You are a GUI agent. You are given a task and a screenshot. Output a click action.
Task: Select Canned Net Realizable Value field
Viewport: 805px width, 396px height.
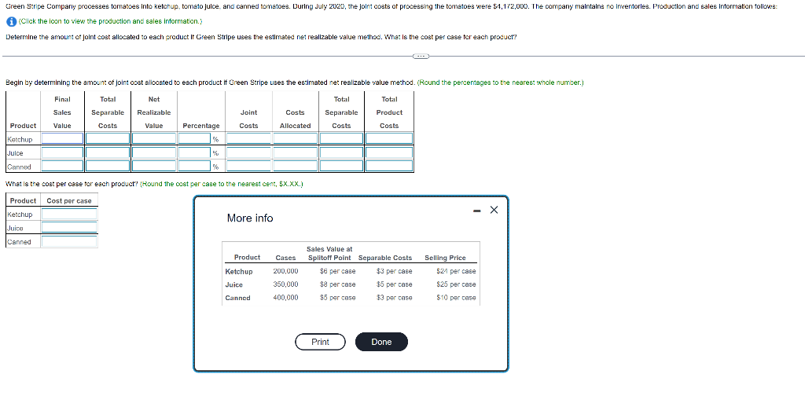pos(153,166)
